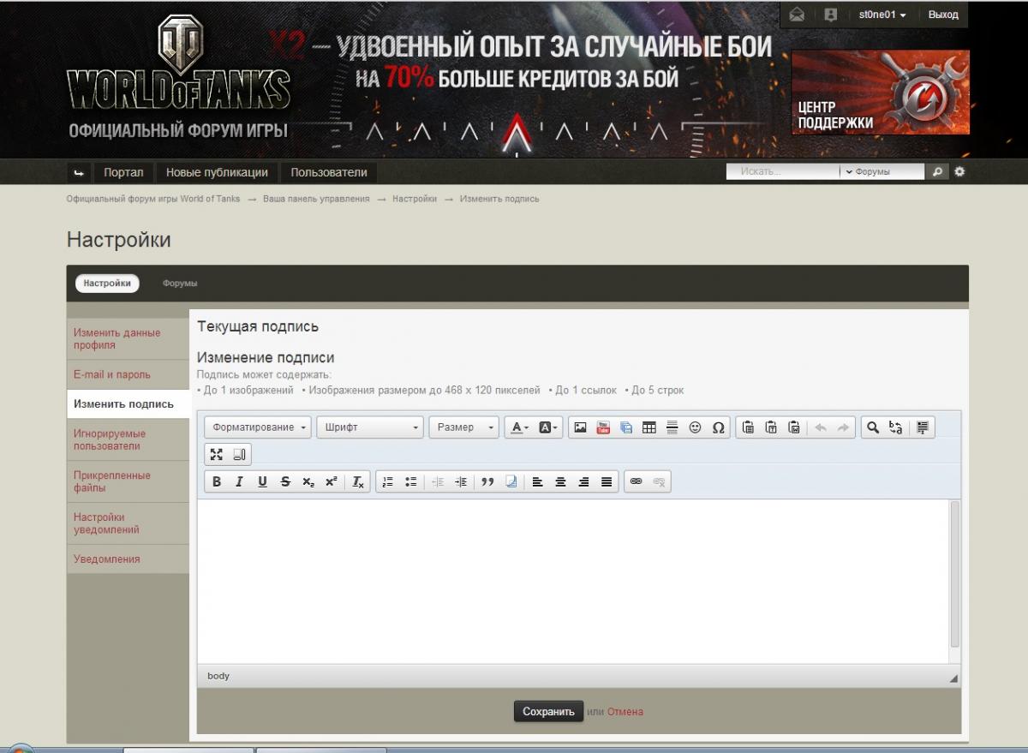The image size is (1028, 753).
Task: Justify the text alignment
Action: tap(607, 481)
